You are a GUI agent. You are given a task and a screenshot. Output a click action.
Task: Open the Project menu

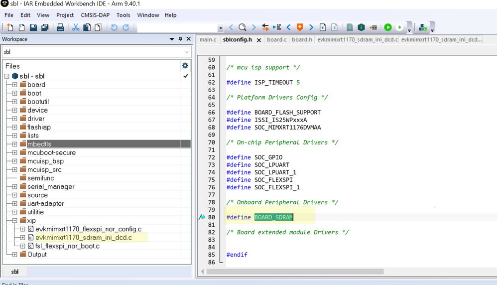tap(65, 15)
